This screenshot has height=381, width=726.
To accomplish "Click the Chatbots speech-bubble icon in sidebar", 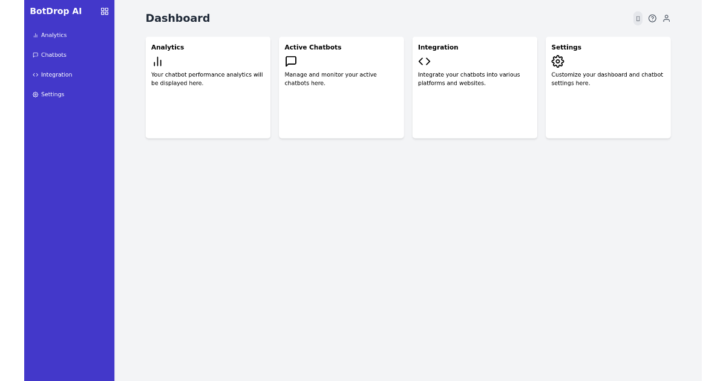I will (x=34, y=55).
